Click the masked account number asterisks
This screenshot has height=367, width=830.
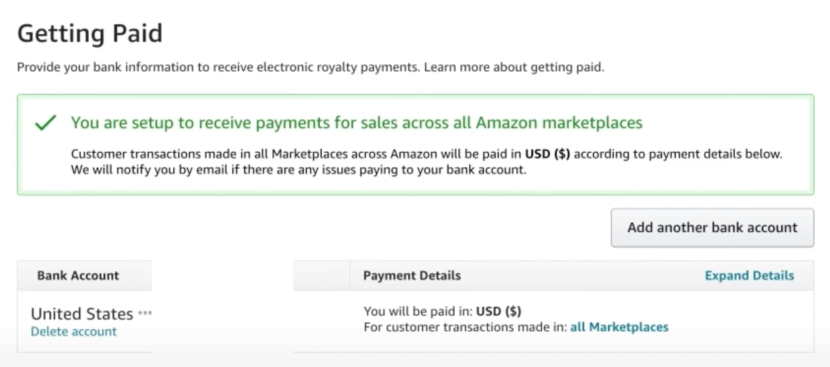tap(145, 313)
